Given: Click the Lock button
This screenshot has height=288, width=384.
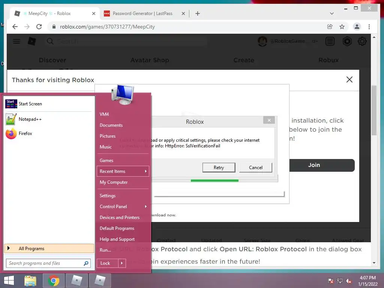Looking at the screenshot, I should coord(108,263).
